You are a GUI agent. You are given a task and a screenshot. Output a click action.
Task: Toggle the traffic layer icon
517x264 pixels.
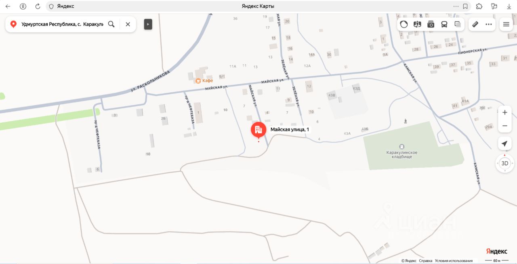404,24
